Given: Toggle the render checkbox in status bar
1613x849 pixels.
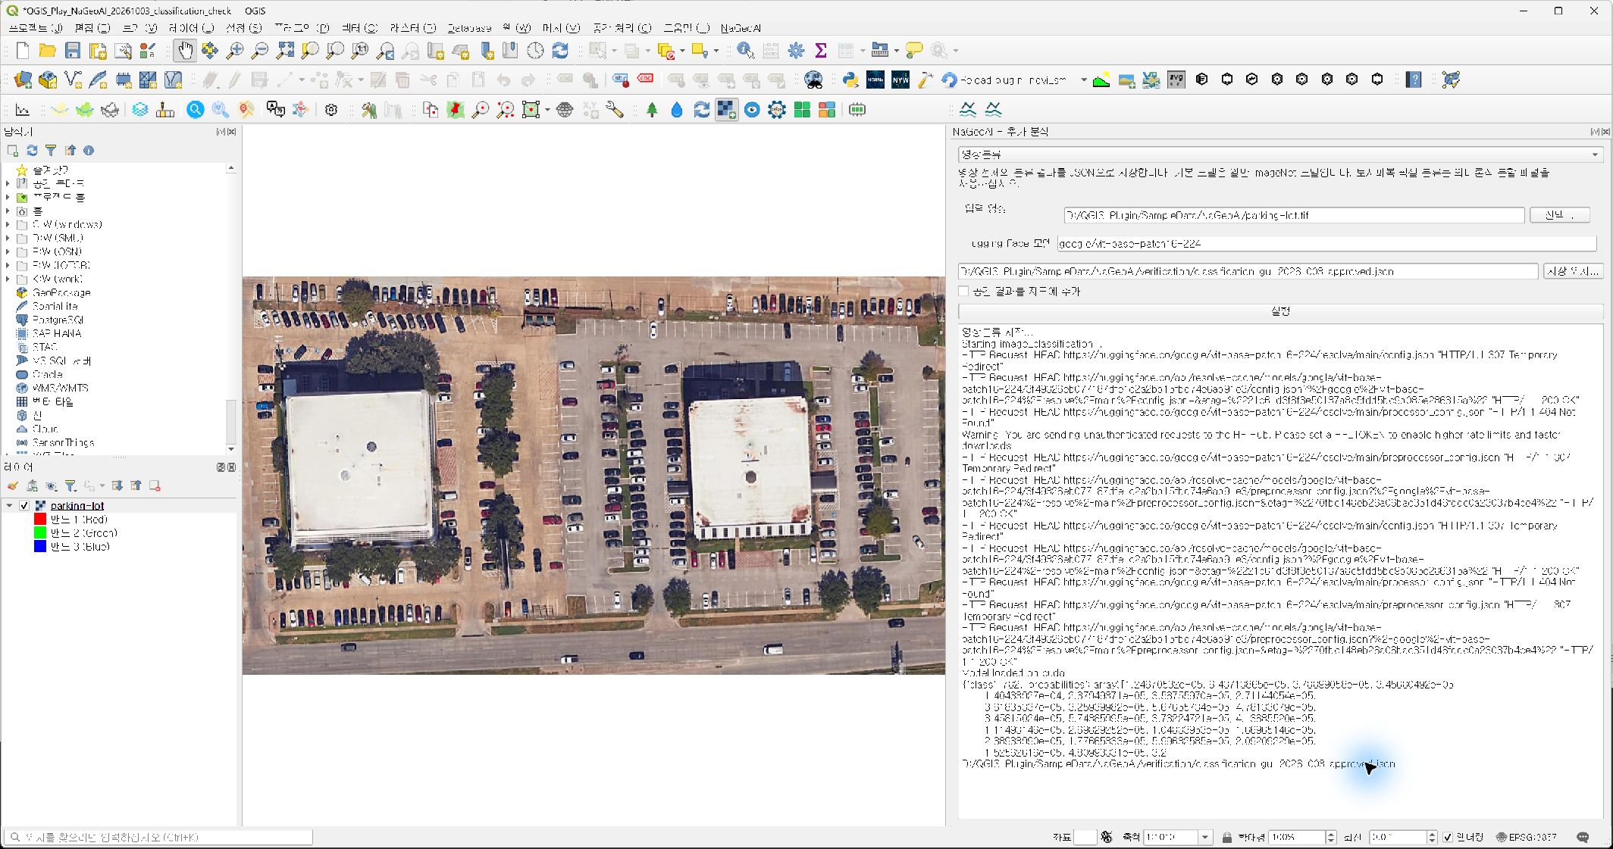Looking at the screenshot, I should pos(1448,837).
